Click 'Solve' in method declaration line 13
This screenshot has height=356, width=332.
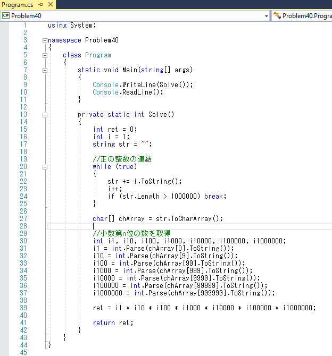[x=157, y=114]
